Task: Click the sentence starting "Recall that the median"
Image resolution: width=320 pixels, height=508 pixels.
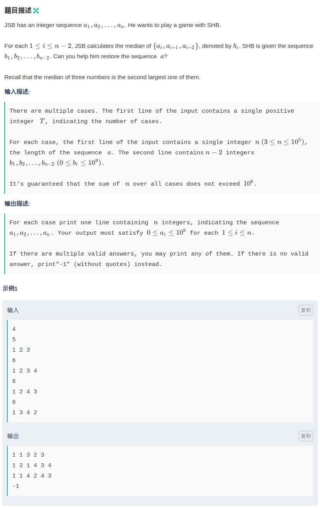Action: [102, 77]
